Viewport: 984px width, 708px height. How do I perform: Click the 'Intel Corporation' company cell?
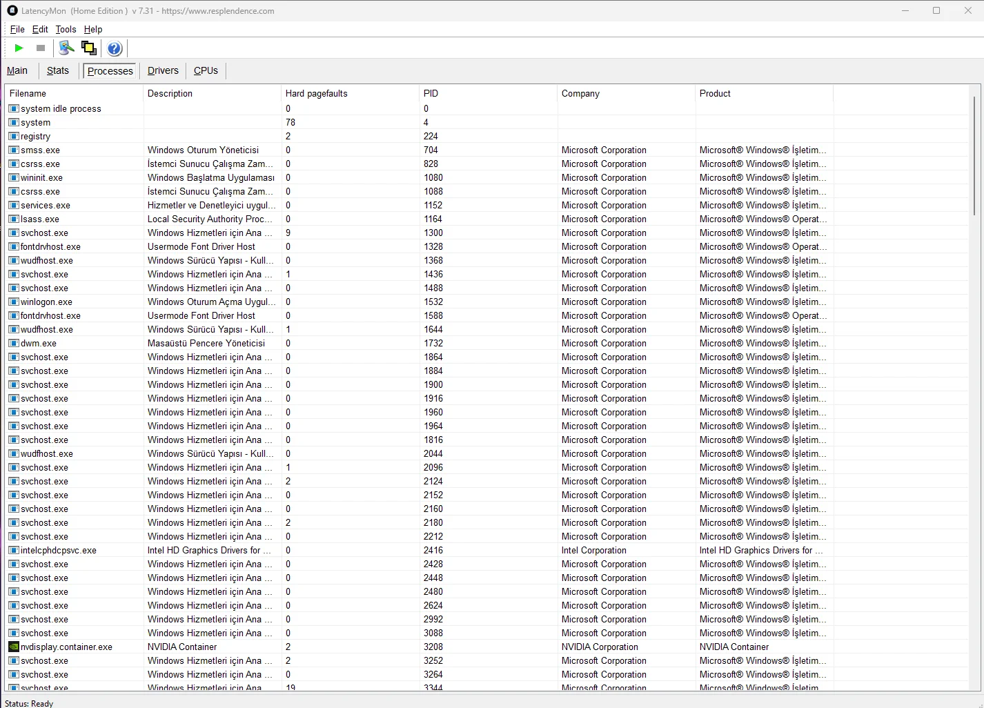click(x=594, y=550)
